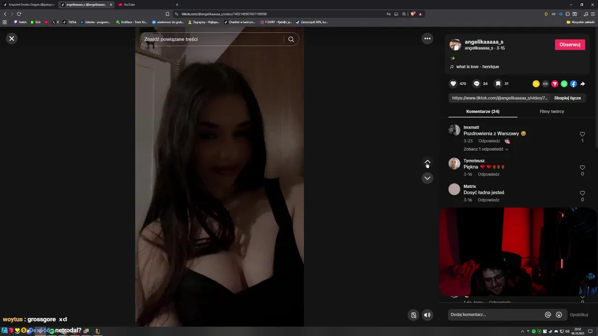Open the Wszystkie zakładki bookmarks folder
Screen dimensions: 598x336
[x=581, y=22]
